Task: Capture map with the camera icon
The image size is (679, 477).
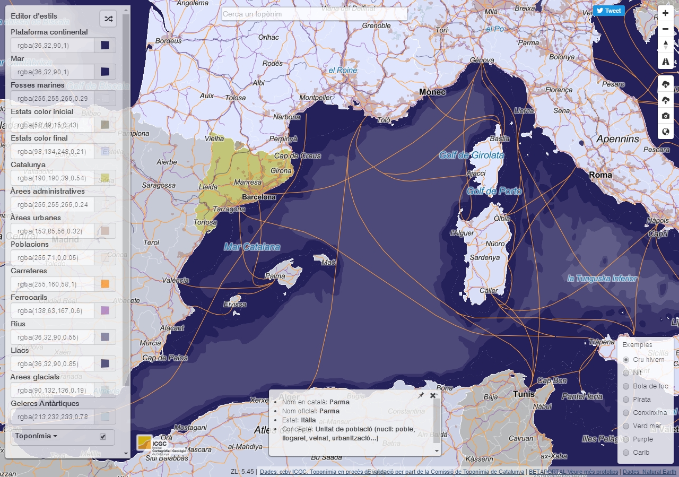Action: pyautogui.click(x=666, y=116)
